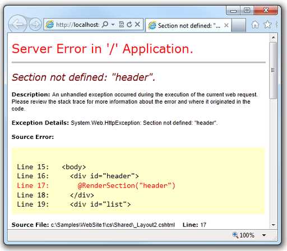Screen dimensions: 287x251
Task: Click the search magnifier in address bar
Action: pyautogui.click(x=105, y=24)
